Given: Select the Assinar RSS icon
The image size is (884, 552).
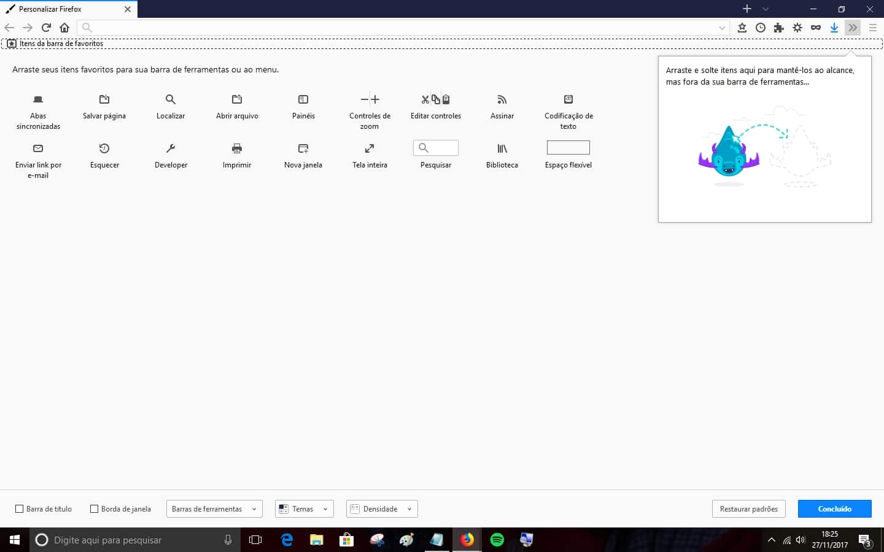Looking at the screenshot, I should click(502, 99).
